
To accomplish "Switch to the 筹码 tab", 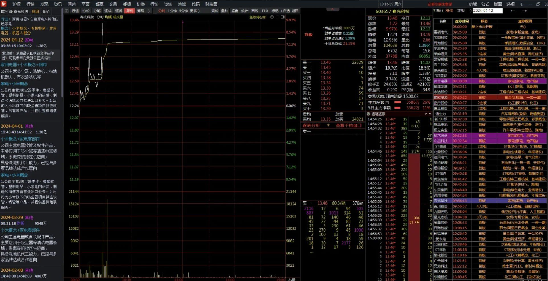I will pos(140,11).
